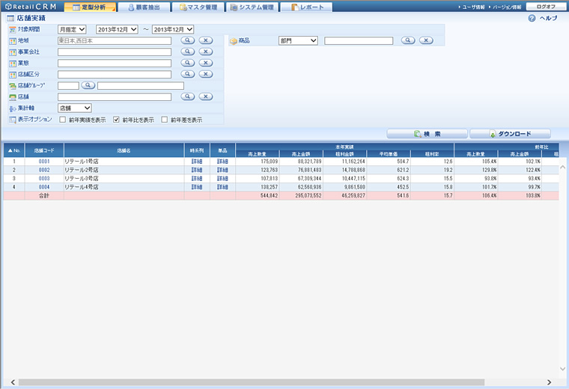Open 単品 詳細 for リテール1号店

[222, 162]
